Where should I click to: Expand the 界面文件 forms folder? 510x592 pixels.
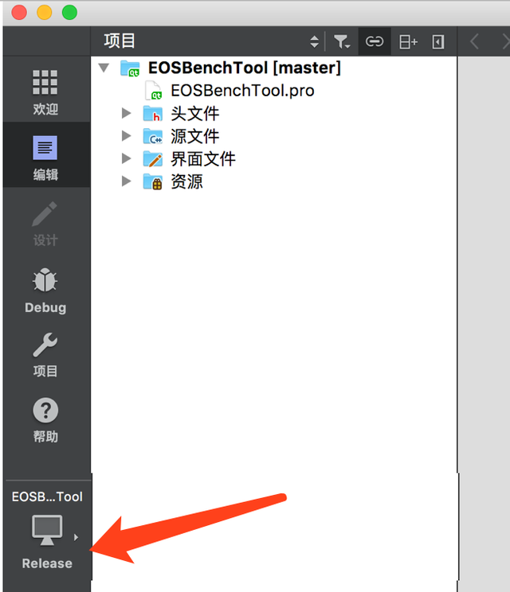pos(126,158)
